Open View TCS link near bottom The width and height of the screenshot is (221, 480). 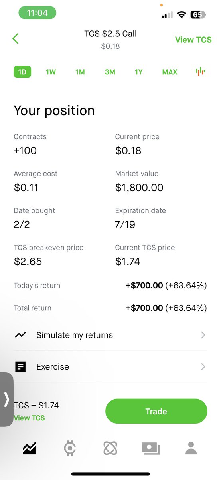[29, 418]
